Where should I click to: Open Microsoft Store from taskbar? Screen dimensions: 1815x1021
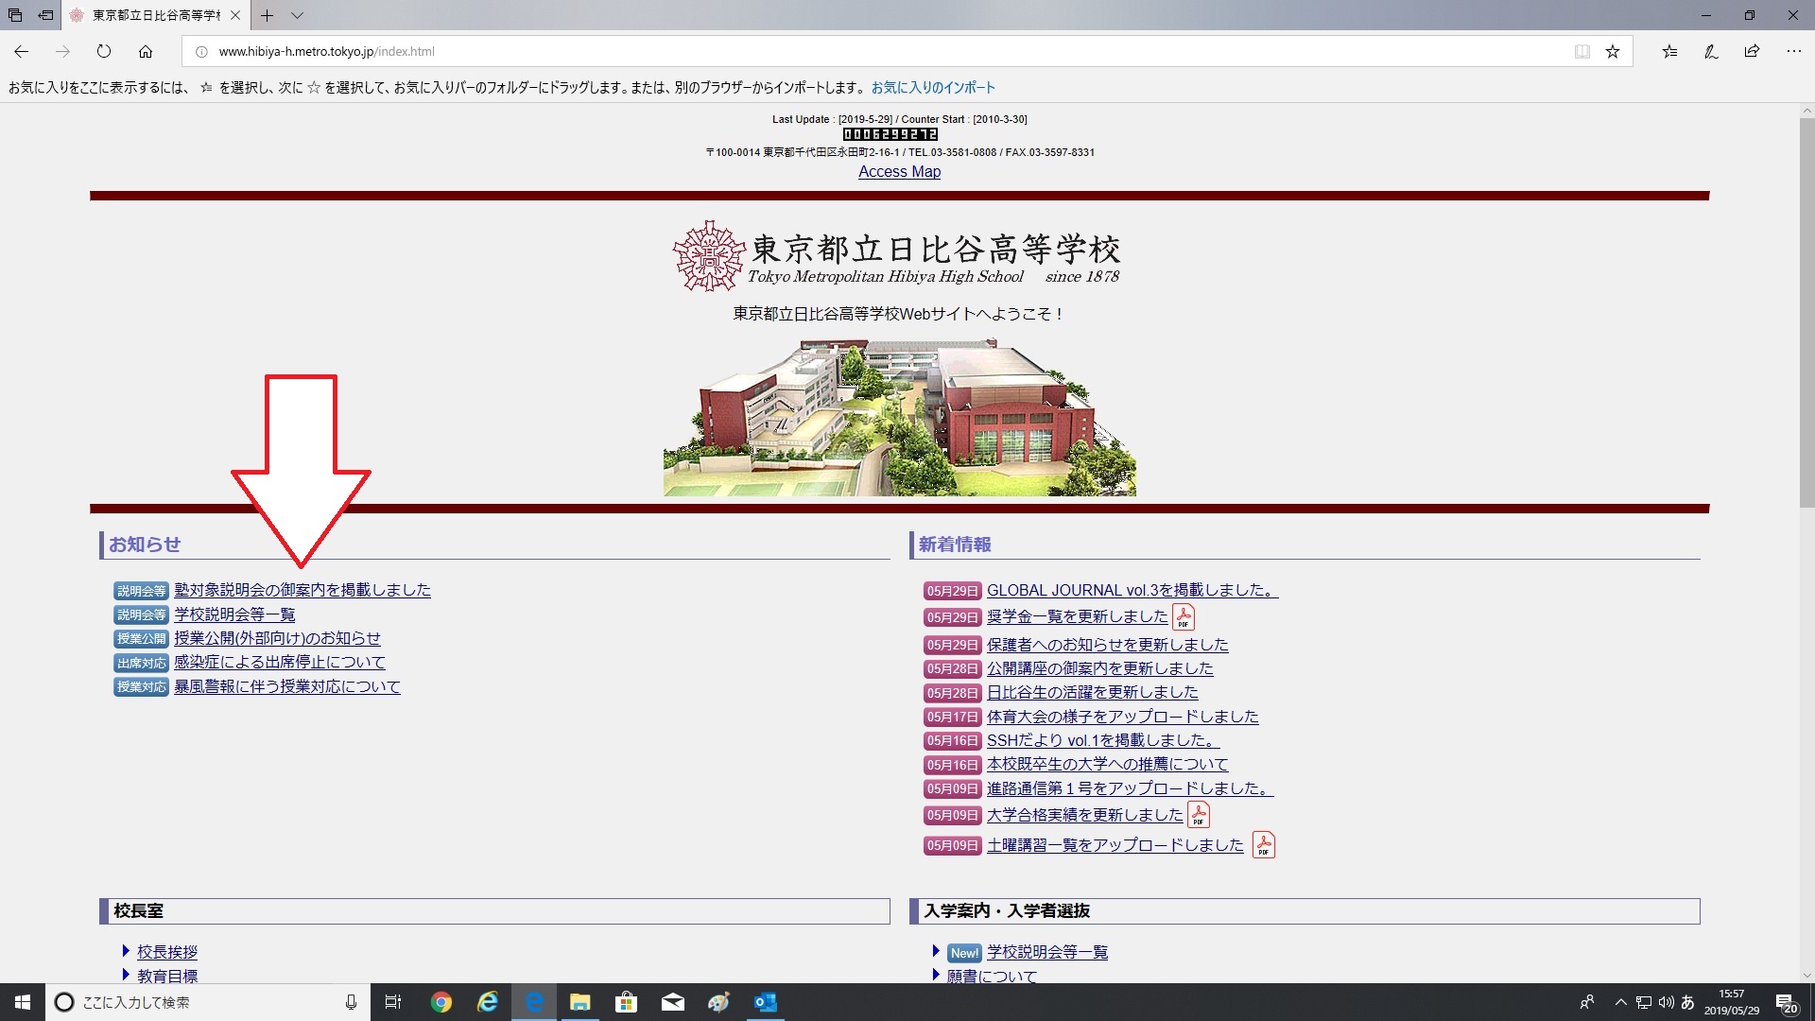pyautogui.click(x=627, y=1002)
